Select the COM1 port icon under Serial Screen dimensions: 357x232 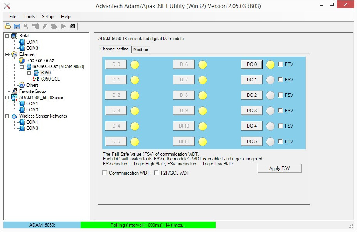(x=22, y=42)
